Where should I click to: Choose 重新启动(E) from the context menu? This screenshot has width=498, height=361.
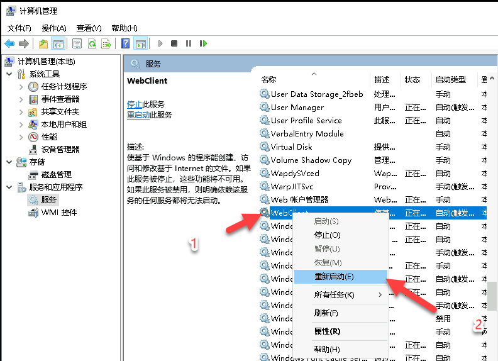point(333,277)
